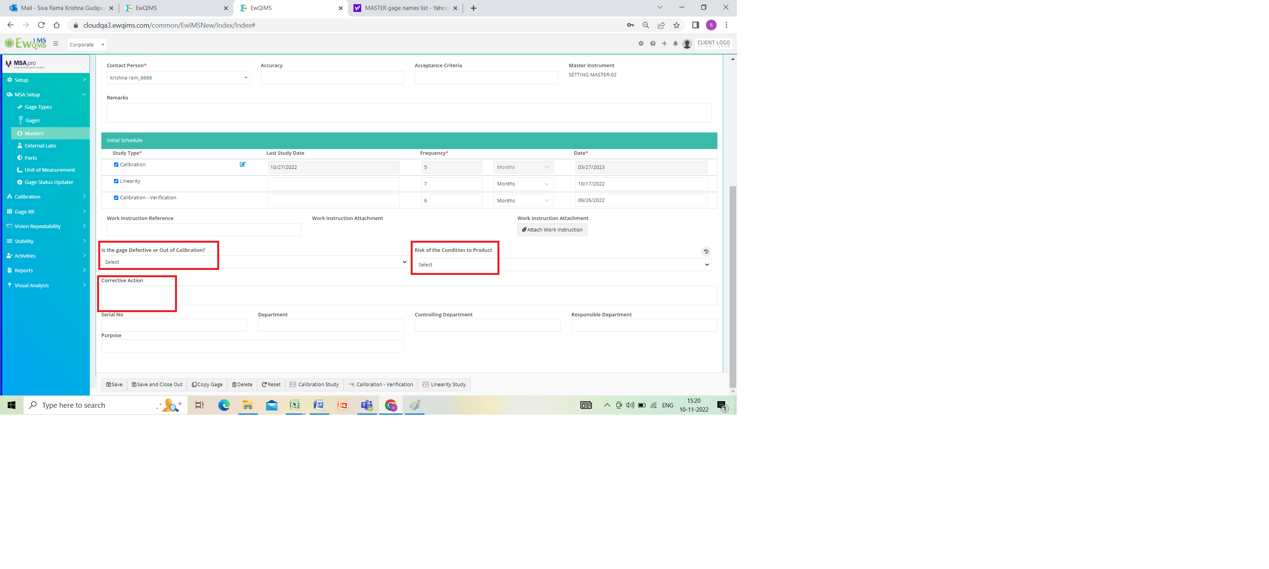
Task: Open Months dropdown in Calibration - Verification row
Action: [x=523, y=200]
